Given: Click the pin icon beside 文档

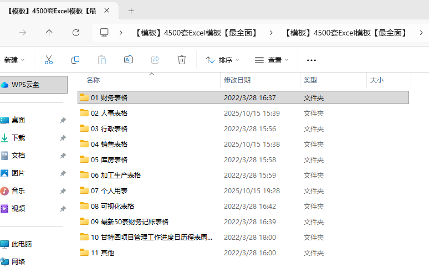Looking at the screenshot, I should [x=63, y=156].
